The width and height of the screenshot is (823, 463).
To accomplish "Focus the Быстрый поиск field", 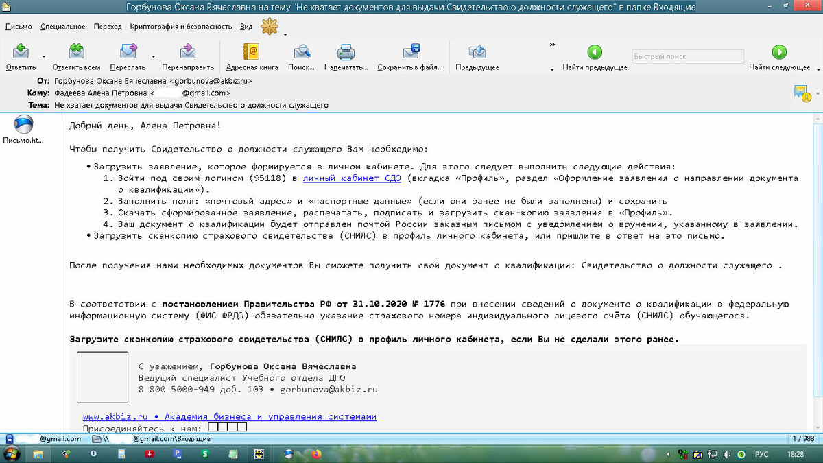I will tap(687, 56).
